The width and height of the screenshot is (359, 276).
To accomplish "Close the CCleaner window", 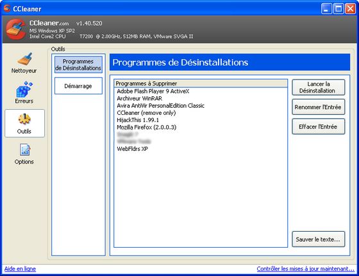I will [350, 9].
